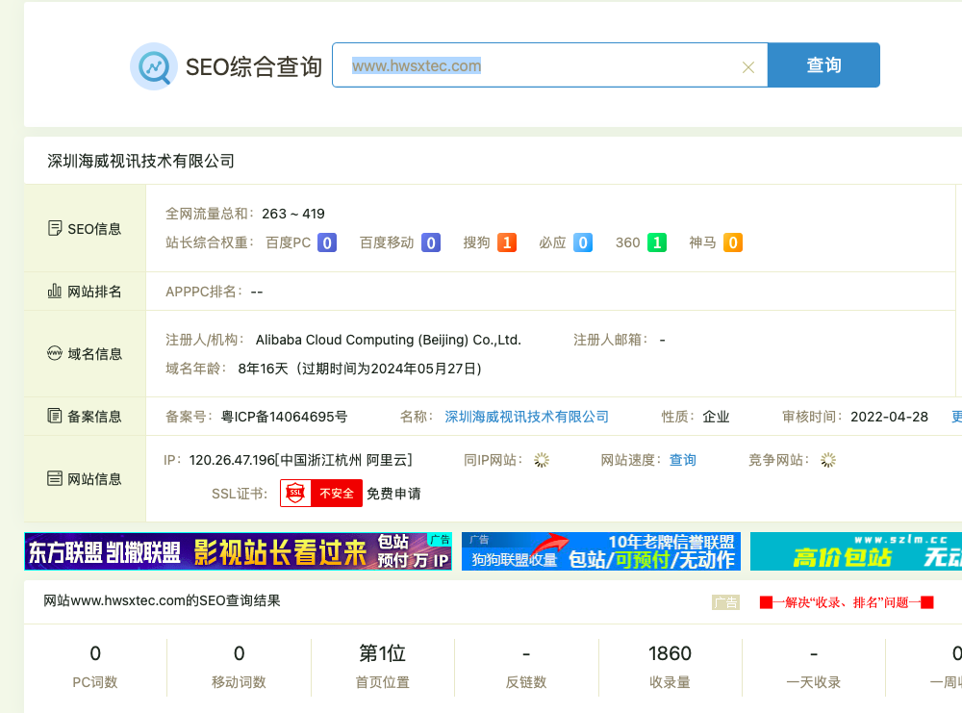The width and height of the screenshot is (962, 713).
Task: Open the 深圳海威视讯技术有限公司 company name link
Action: (x=526, y=417)
